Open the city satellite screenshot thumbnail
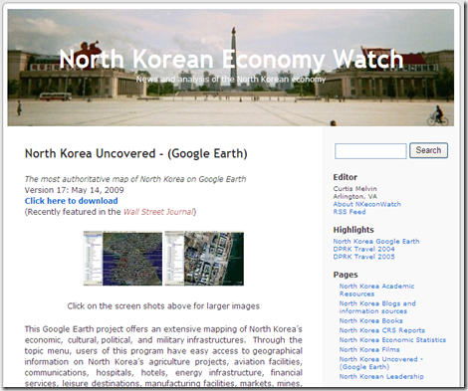The width and height of the screenshot is (468, 391). click(x=204, y=259)
